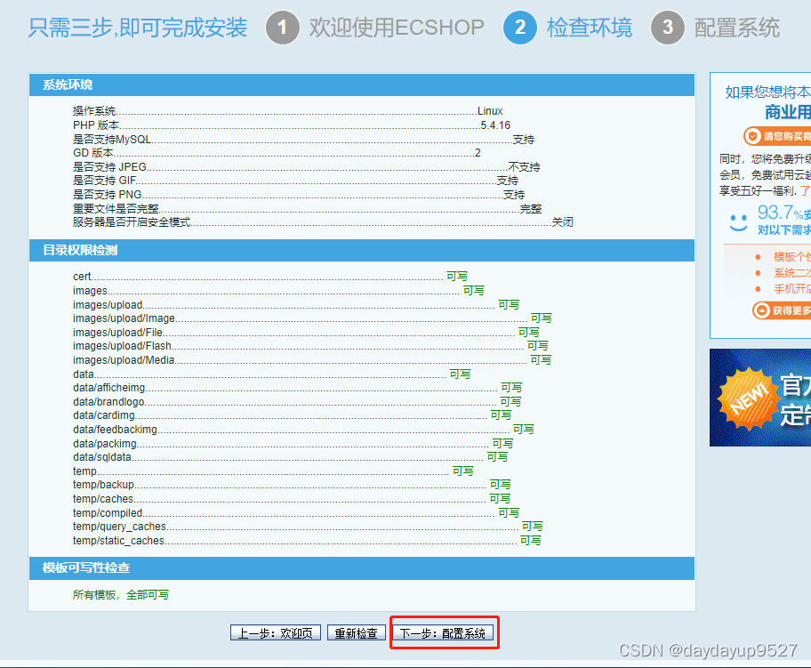Image resolution: width=811 pixels, height=668 pixels.
Task: Click 是否支持 PNG row
Action: coord(299,194)
